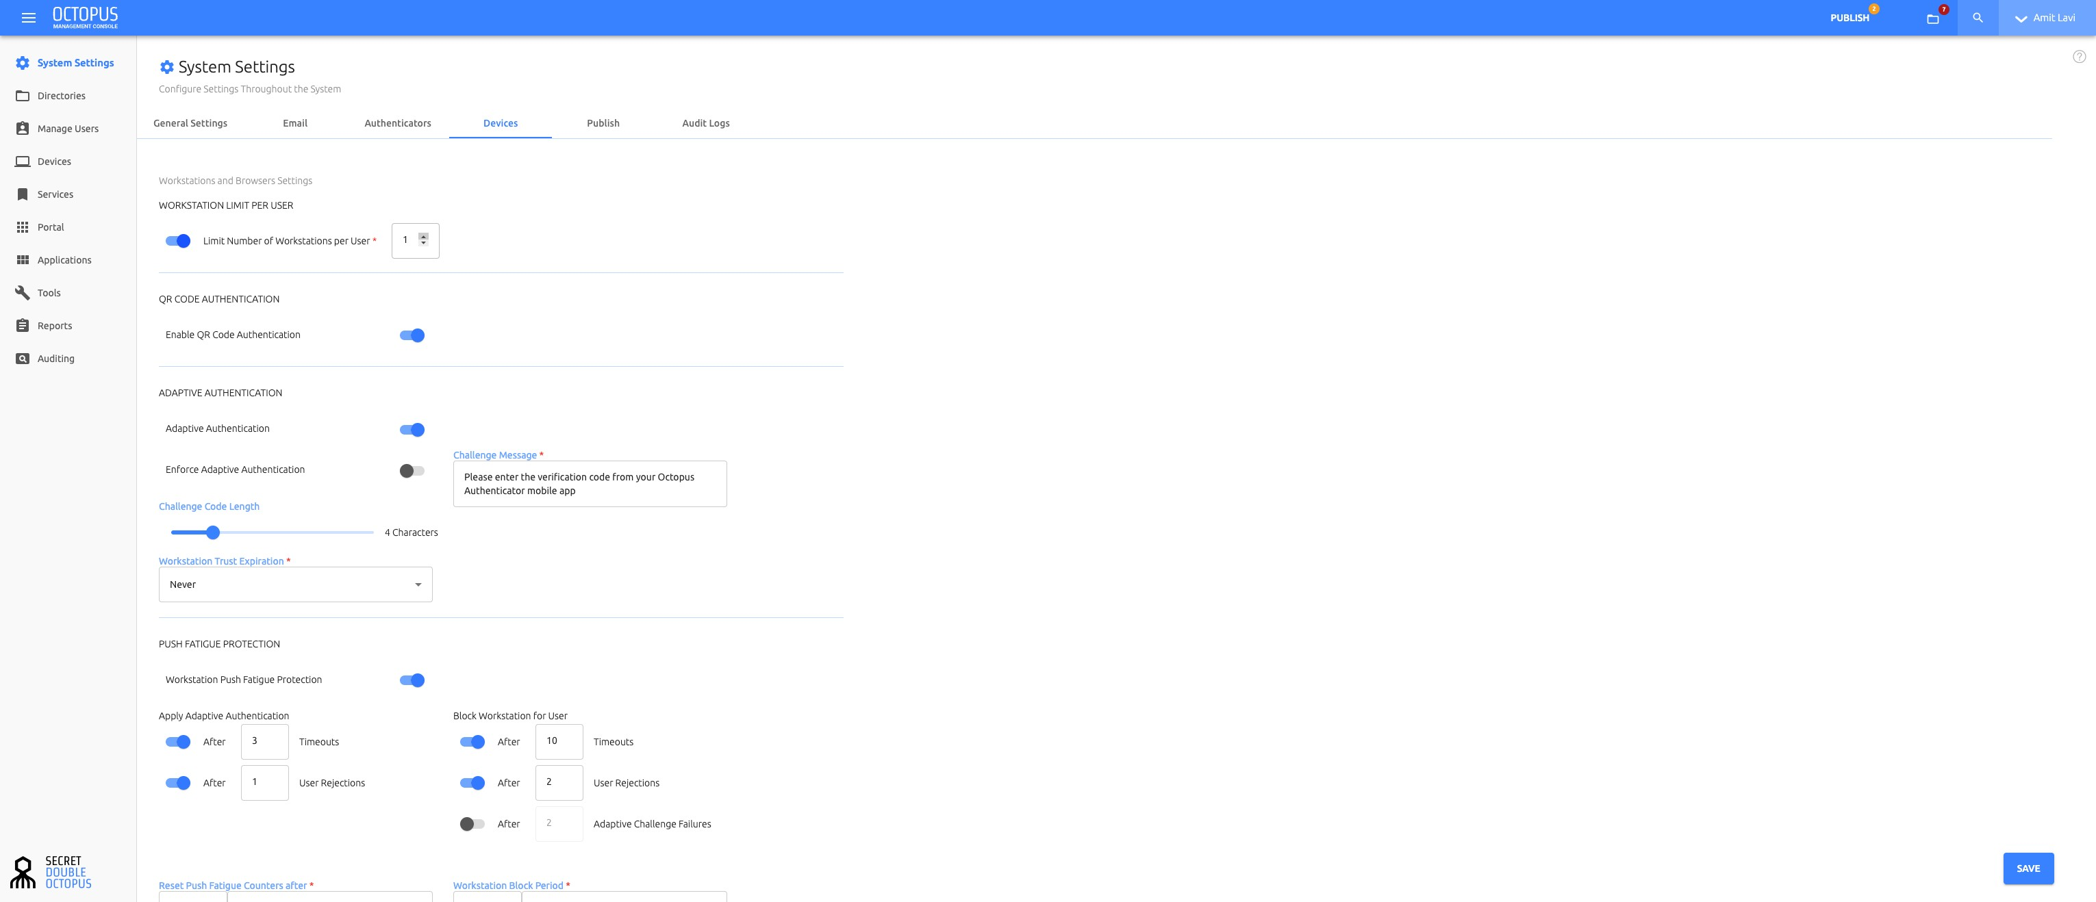Toggle Apply Adaptive Authentication after User Rejections switch

click(x=178, y=783)
